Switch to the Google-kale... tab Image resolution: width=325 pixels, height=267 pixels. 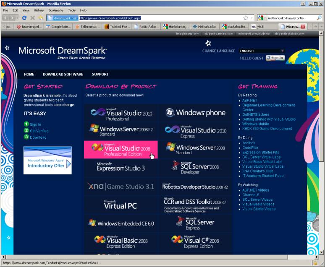pos(58,26)
